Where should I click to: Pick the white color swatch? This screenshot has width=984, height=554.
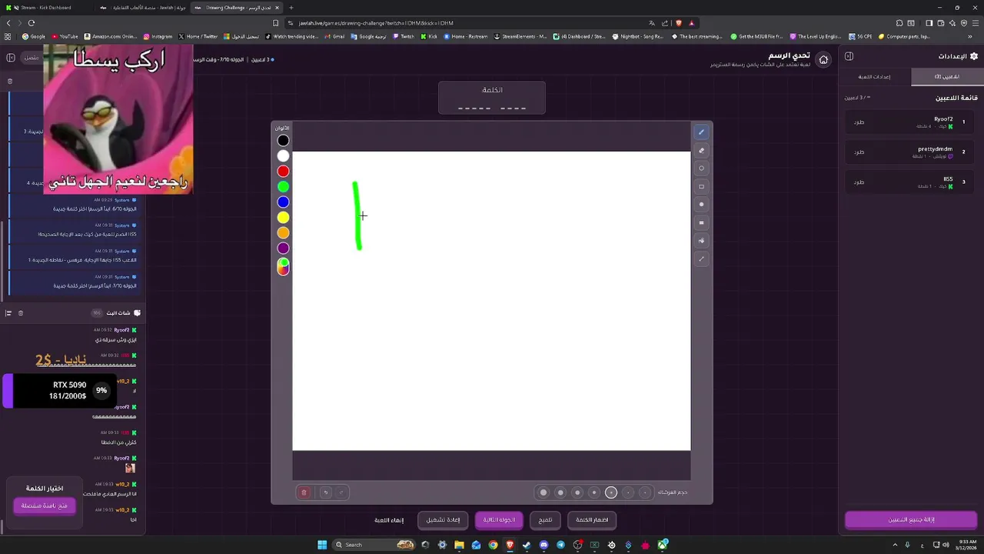(x=283, y=156)
